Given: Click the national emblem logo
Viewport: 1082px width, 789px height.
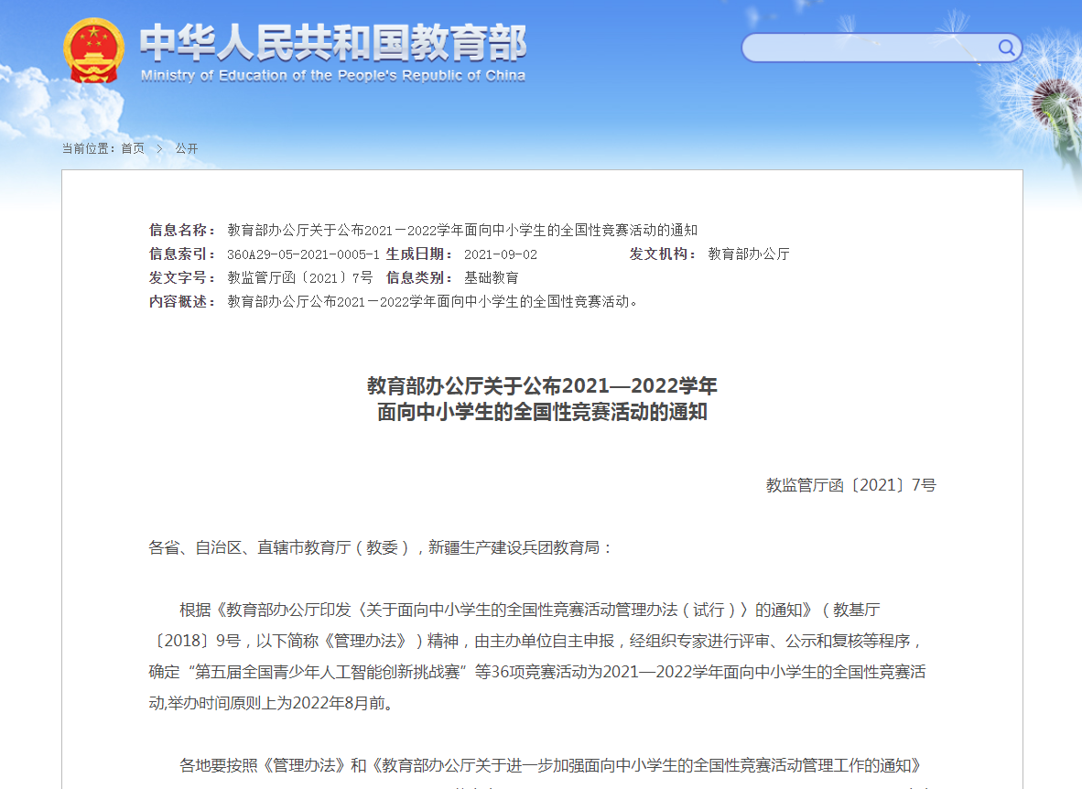Looking at the screenshot, I should click(94, 51).
